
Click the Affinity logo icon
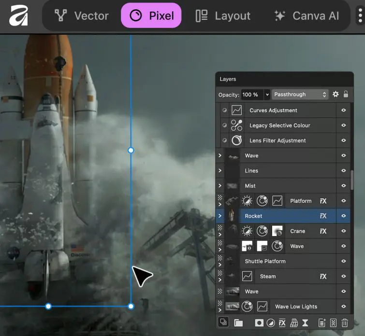[18, 15]
